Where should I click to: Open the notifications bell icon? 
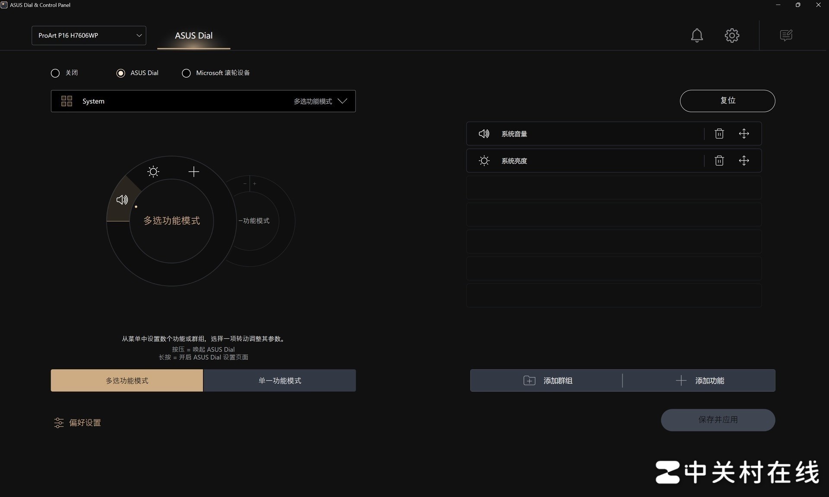[x=696, y=35]
